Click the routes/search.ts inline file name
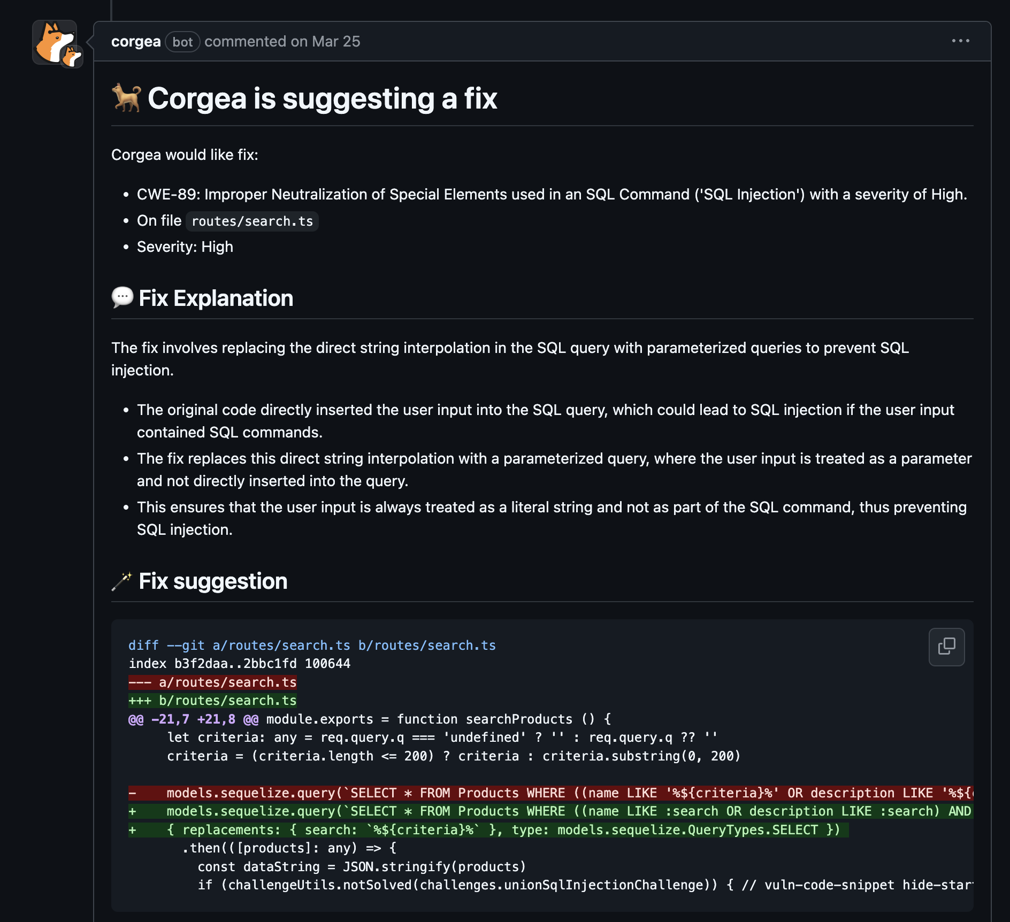Image resolution: width=1010 pixels, height=922 pixels. point(252,221)
